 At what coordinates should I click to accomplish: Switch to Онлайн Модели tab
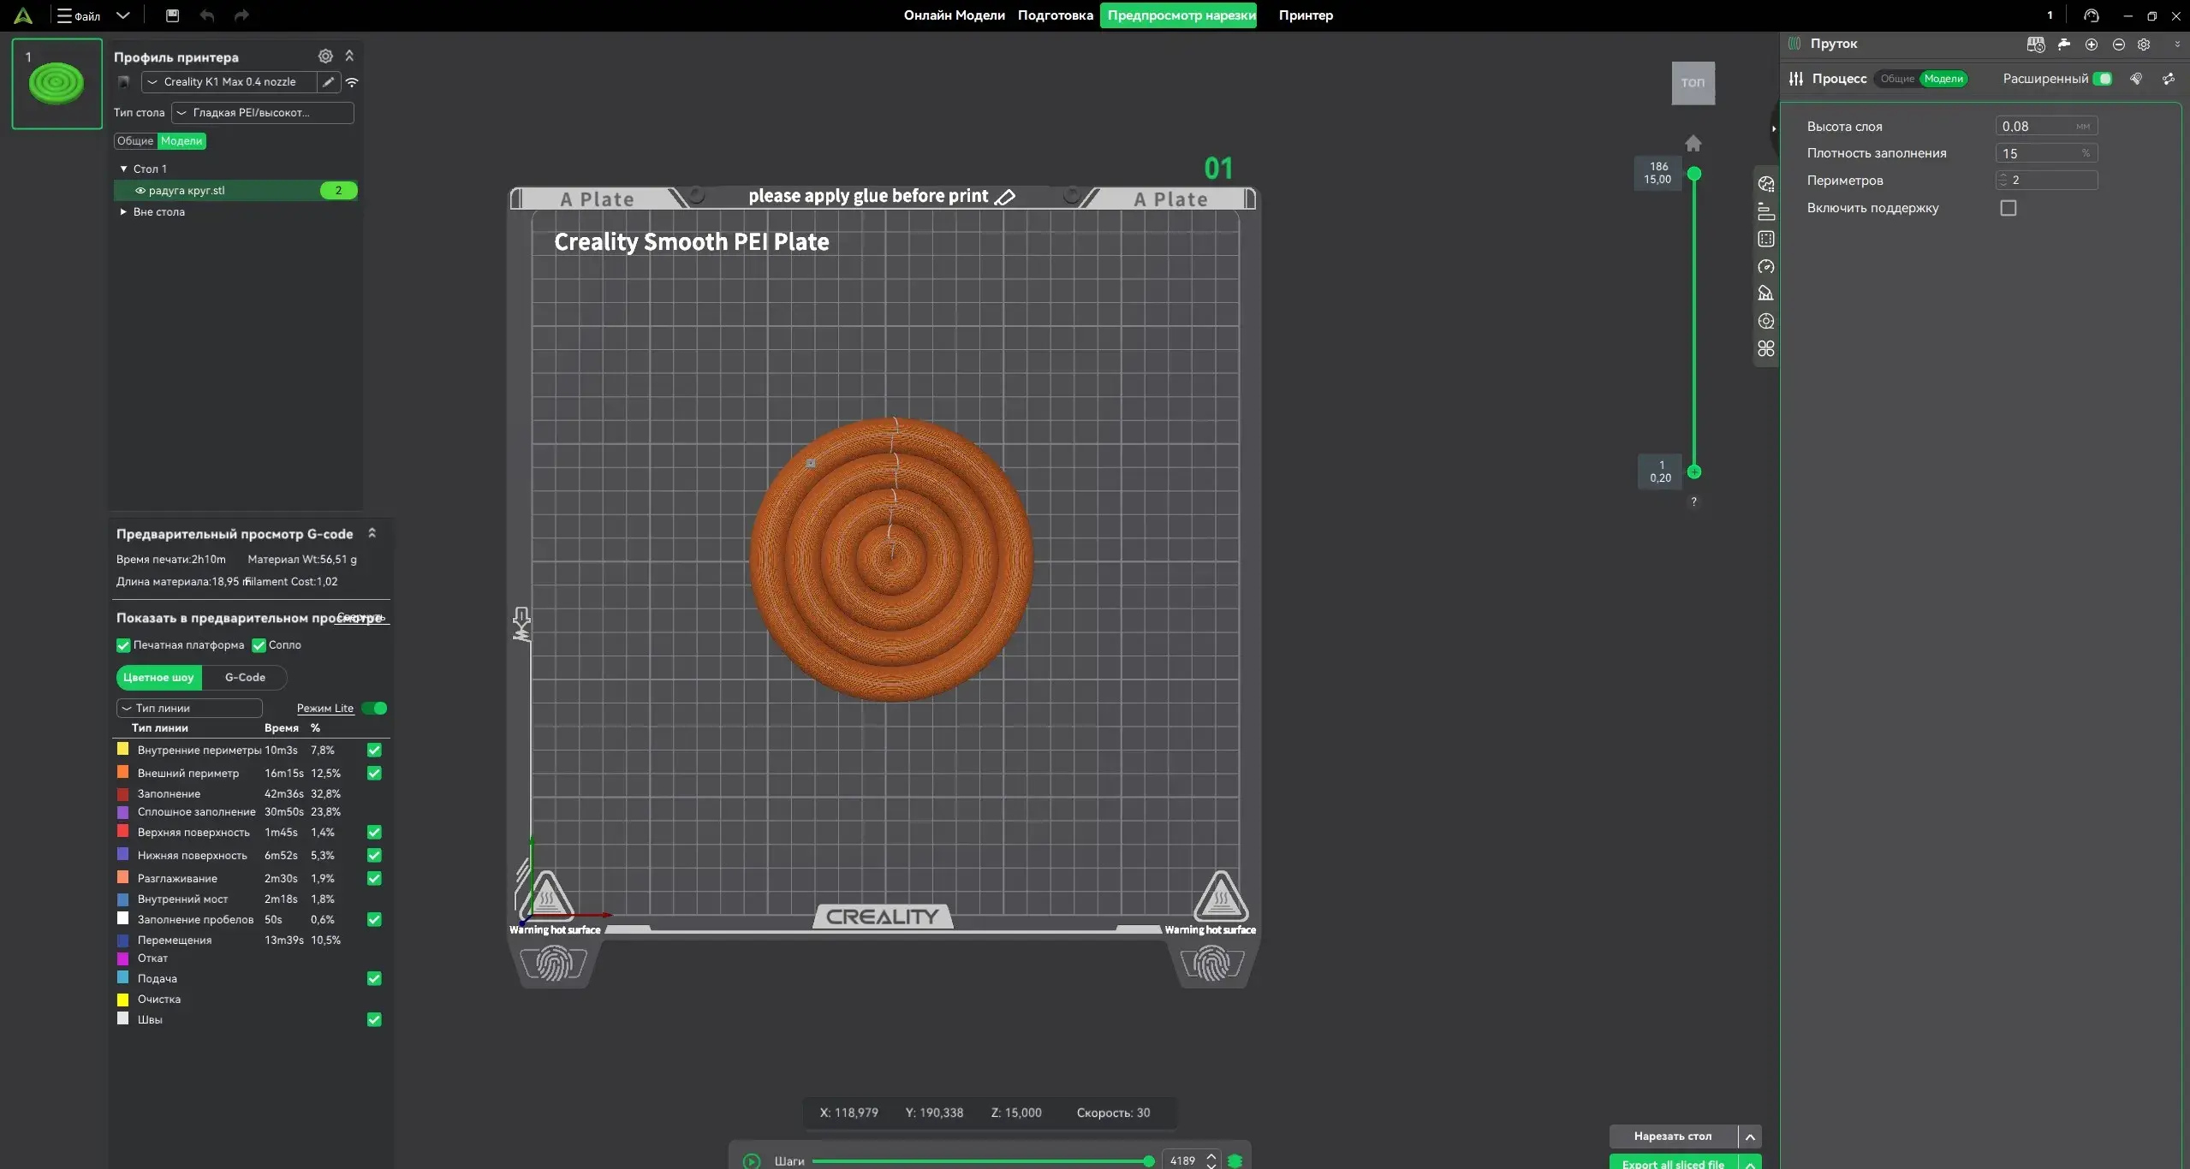[954, 15]
